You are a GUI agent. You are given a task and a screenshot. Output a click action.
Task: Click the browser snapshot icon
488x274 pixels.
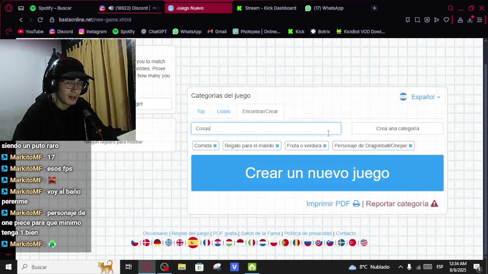coord(417,20)
